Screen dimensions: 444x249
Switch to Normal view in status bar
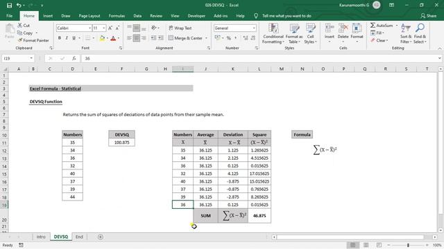click(353, 245)
